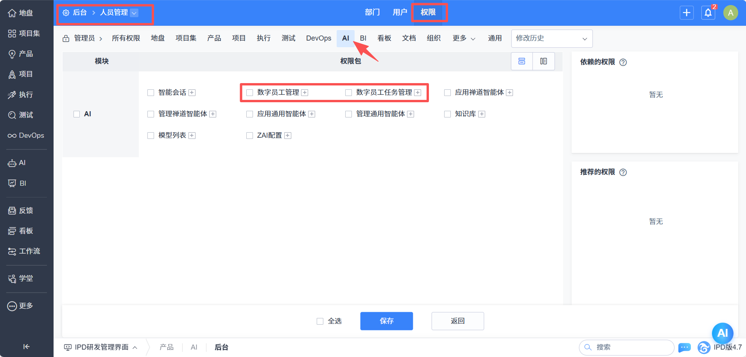The height and width of the screenshot is (357, 746).
Task: Open the 修改历史 dropdown
Action: tap(551, 38)
